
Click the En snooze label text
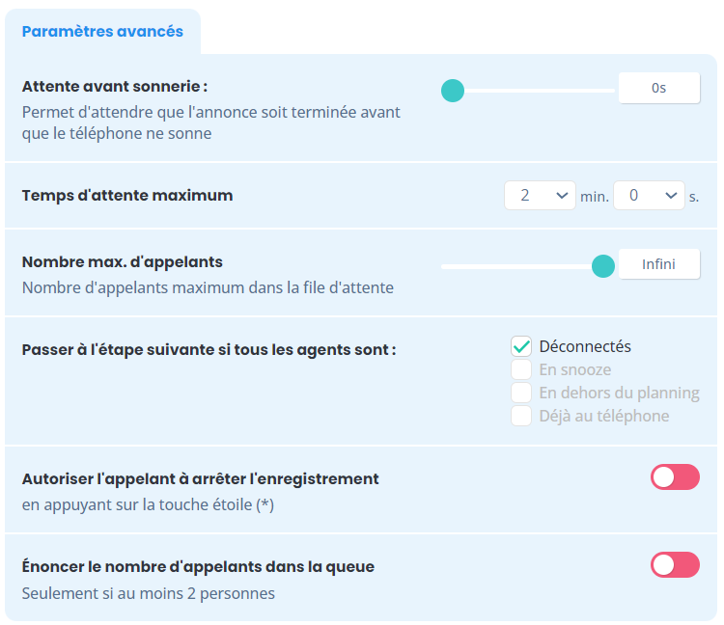575,369
